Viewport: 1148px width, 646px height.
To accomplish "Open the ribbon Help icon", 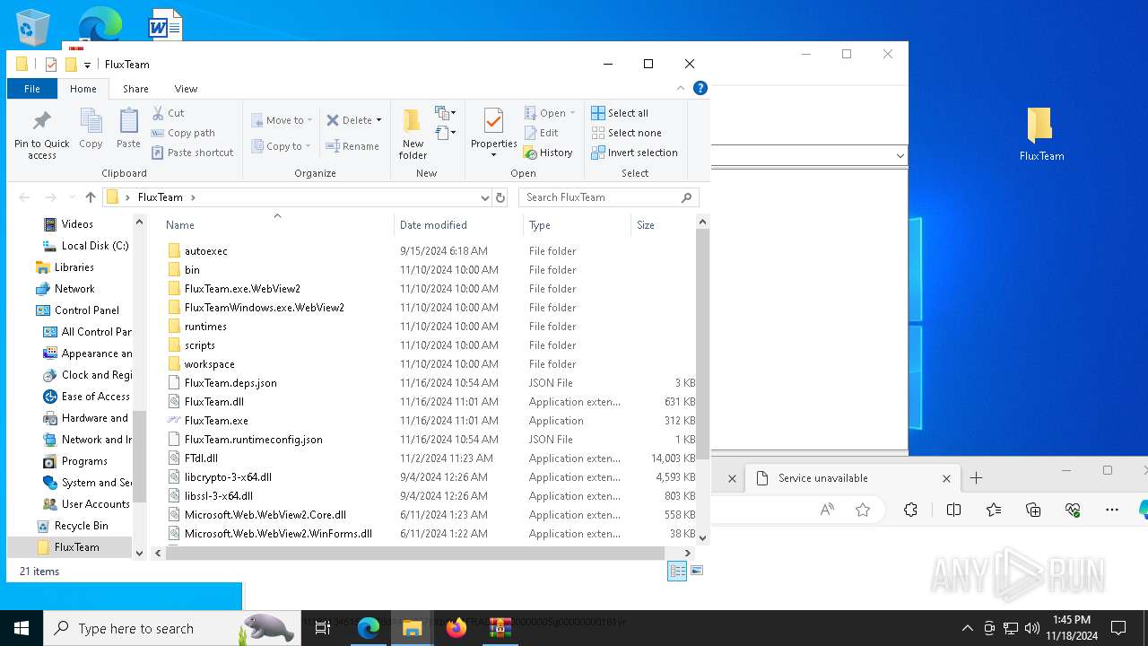I will click(700, 88).
